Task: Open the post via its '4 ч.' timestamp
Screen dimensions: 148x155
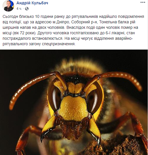Action: pyautogui.click(x=19, y=9)
